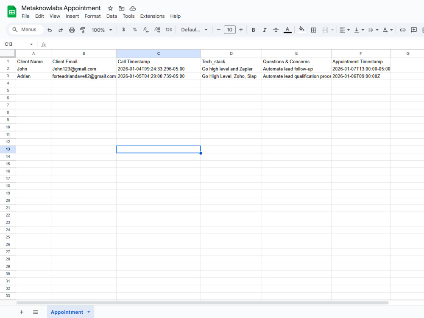Open the Google Sheets home icon

pos(11,12)
